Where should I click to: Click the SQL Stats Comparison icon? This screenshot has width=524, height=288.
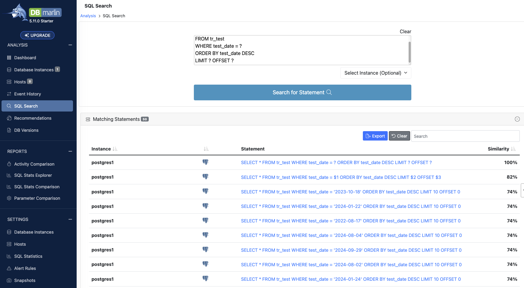point(9,187)
